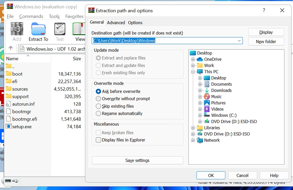Click the Test toolbar icon
The width and height of the screenshot is (293, 190).
(60, 29)
